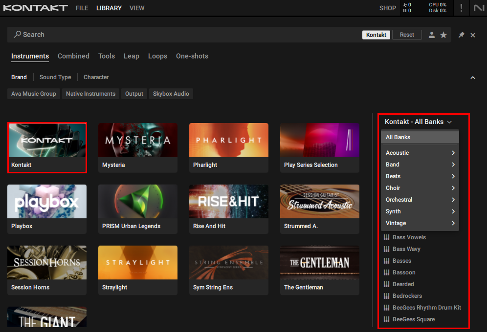Click the search magnifier icon

tap(18, 34)
